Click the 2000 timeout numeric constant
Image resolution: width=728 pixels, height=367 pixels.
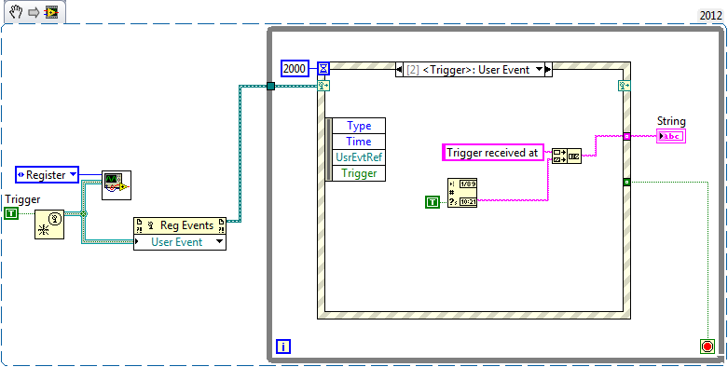click(295, 69)
